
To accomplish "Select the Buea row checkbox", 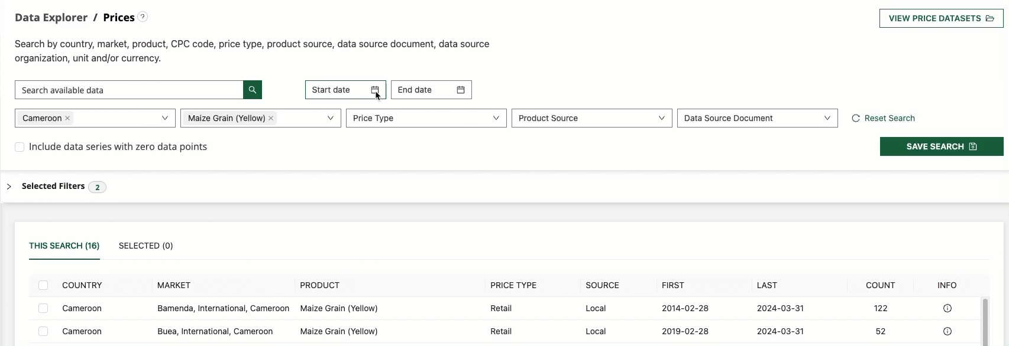I will pyautogui.click(x=43, y=331).
